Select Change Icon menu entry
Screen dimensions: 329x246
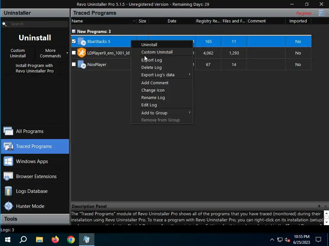[162, 90]
